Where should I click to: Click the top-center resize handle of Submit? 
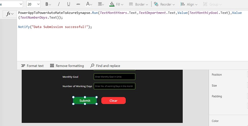click(x=85, y=97)
